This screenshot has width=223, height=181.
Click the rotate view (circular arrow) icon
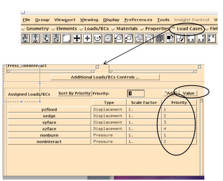98,38
